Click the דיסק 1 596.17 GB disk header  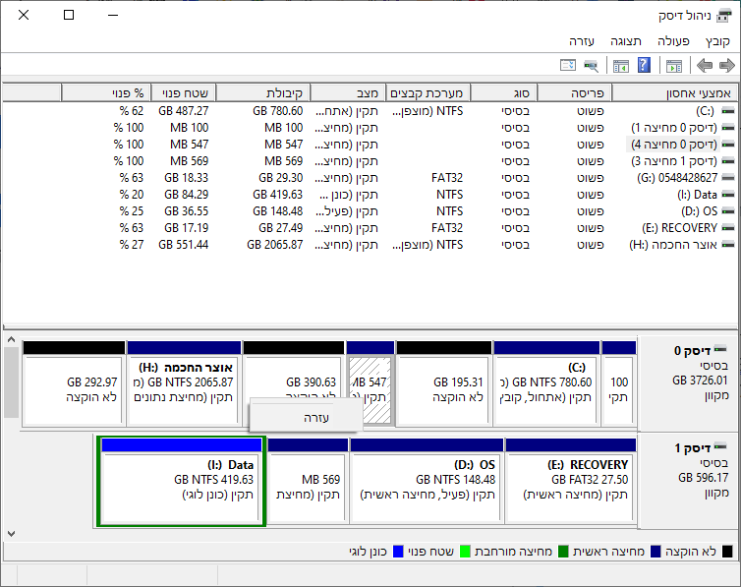pos(688,480)
